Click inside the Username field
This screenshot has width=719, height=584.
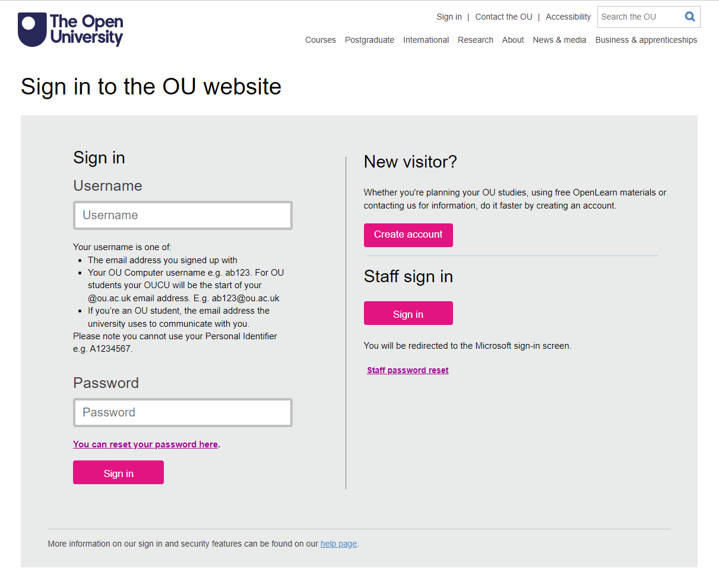pyautogui.click(x=182, y=215)
